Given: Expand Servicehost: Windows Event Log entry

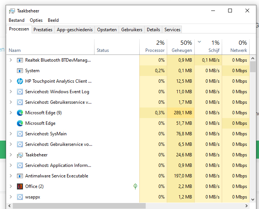Looking at the screenshot, I should point(11,92).
